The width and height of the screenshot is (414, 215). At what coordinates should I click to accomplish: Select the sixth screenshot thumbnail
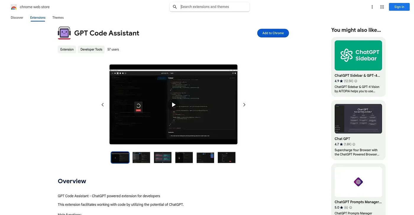[227, 157]
